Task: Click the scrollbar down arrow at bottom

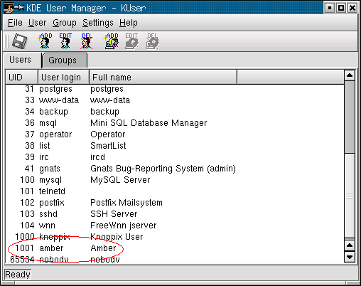Action: click(350, 257)
